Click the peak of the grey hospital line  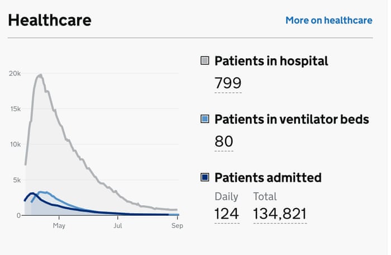tap(40, 75)
